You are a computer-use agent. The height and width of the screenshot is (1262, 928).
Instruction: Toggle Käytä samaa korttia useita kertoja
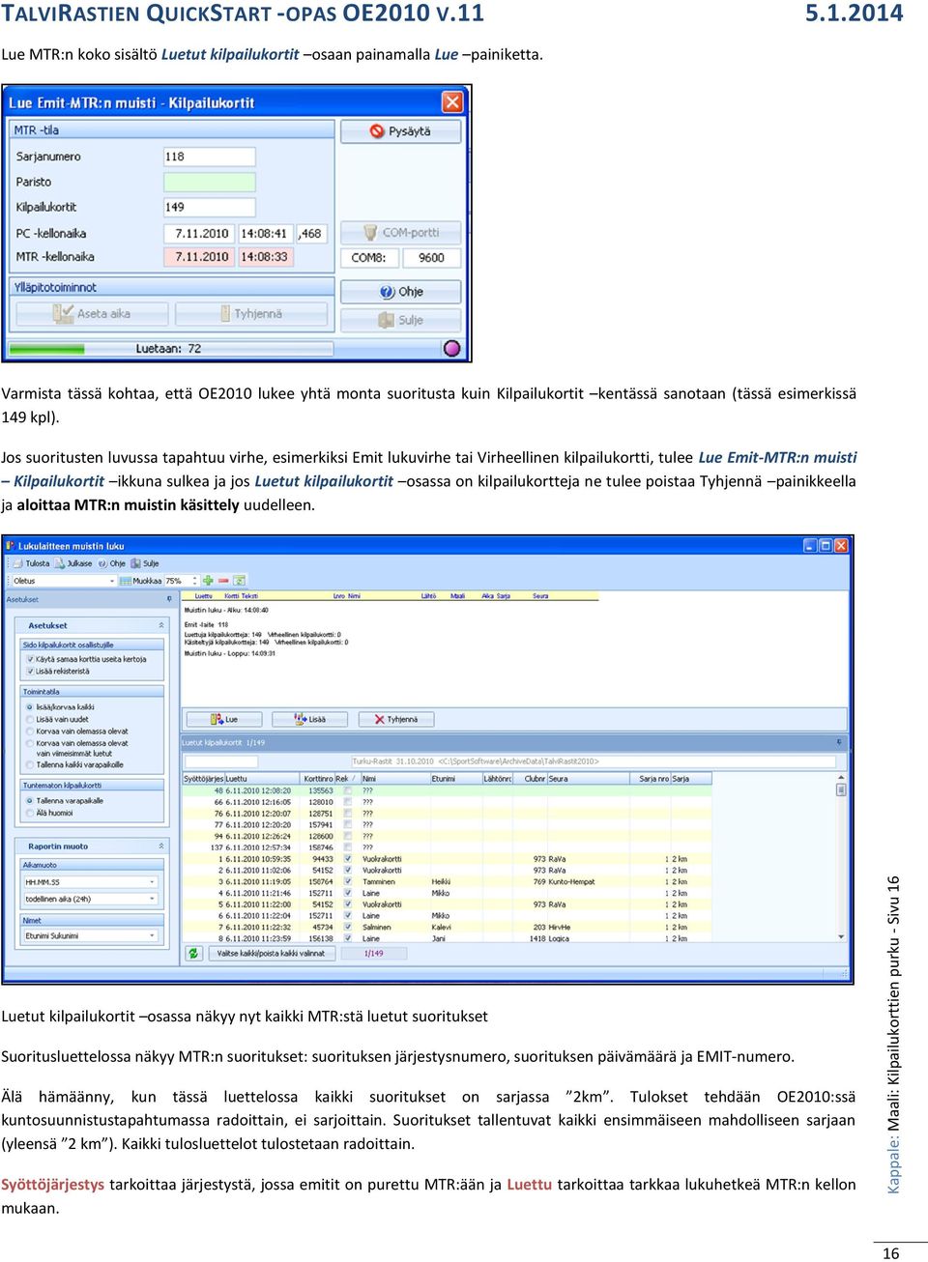pos(30,659)
